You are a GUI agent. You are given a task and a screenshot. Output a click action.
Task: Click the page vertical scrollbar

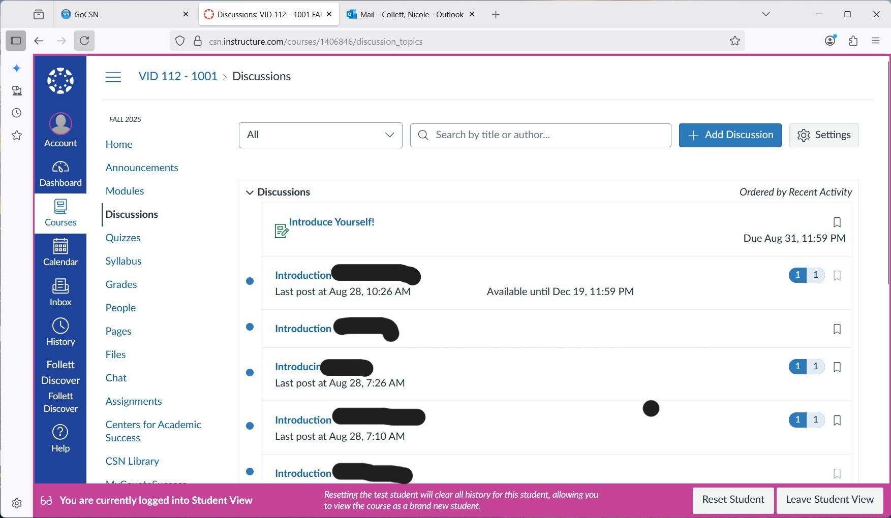tap(888, 173)
